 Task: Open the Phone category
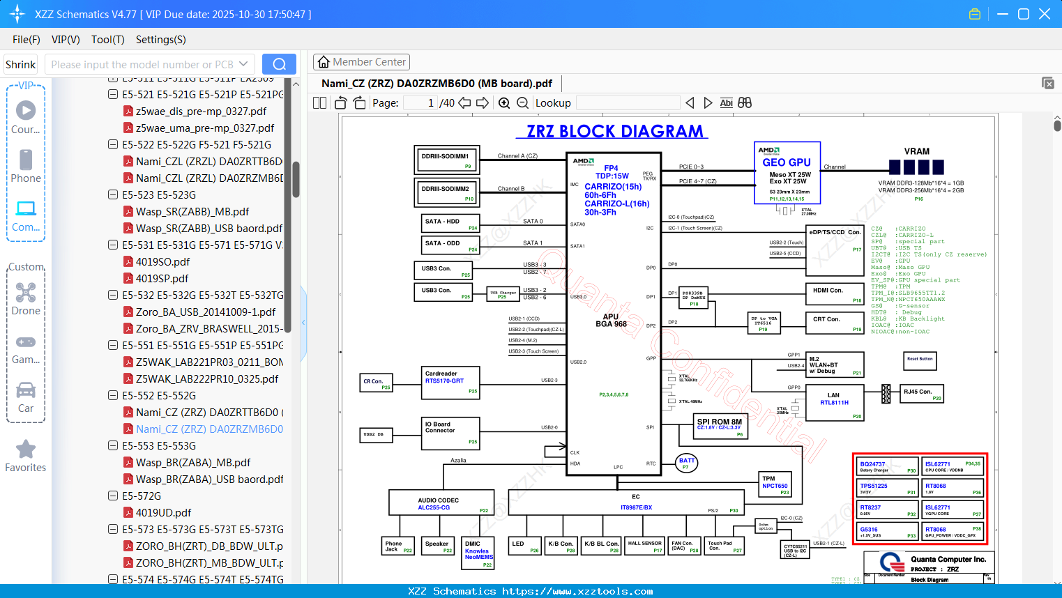pyautogui.click(x=26, y=166)
